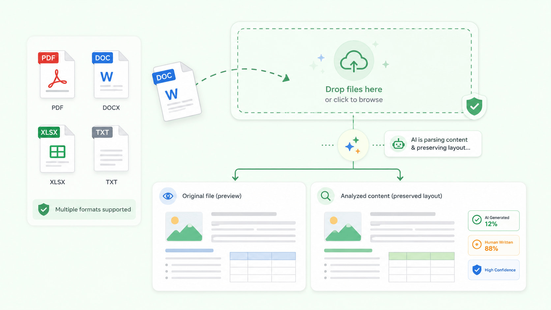Click 'or click to browse' link
The width and height of the screenshot is (551, 310).
coord(354,99)
